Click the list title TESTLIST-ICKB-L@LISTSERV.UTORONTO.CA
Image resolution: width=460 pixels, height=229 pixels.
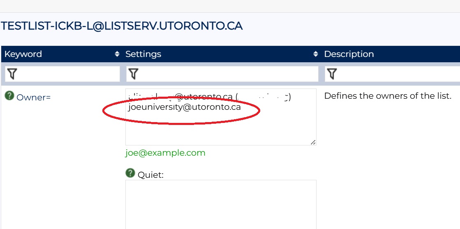pos(121,26)
